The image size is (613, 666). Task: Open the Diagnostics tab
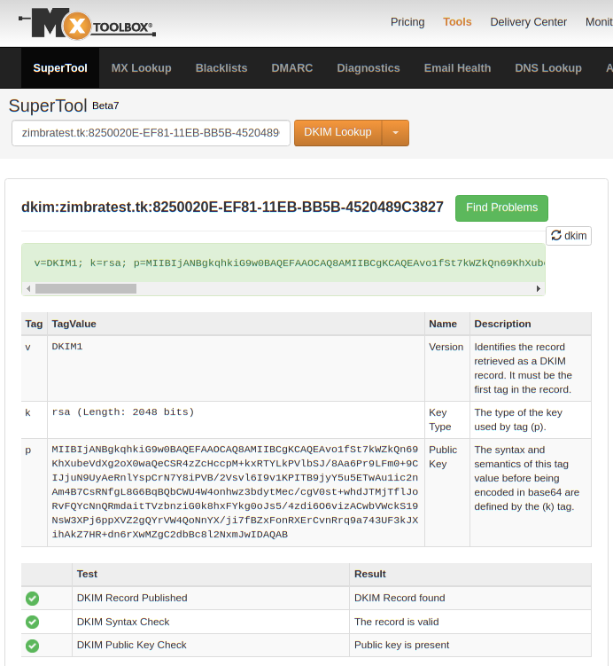coord(369,68)
